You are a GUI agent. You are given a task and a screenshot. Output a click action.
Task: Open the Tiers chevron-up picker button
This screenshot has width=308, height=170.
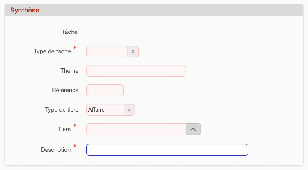[193, 129]
